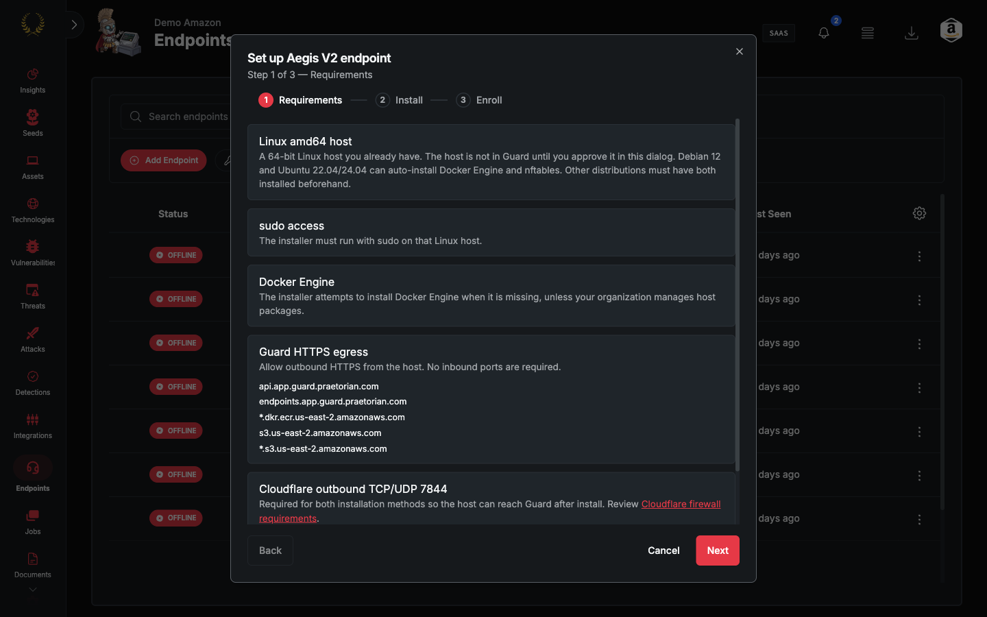The width and height of the screenshot is (987, 617).
Task: Click the dialog's vertical scrollbar
Action: 738,295
